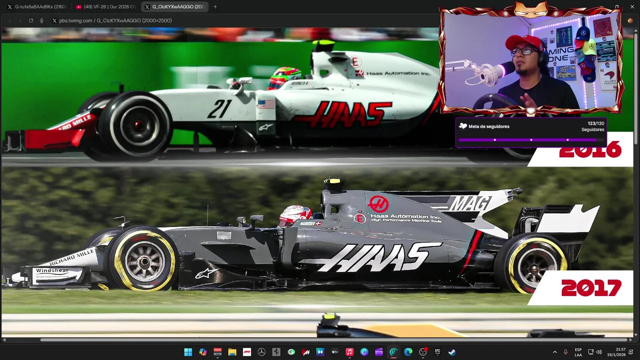Reload the current page

[x=31, y=20]
